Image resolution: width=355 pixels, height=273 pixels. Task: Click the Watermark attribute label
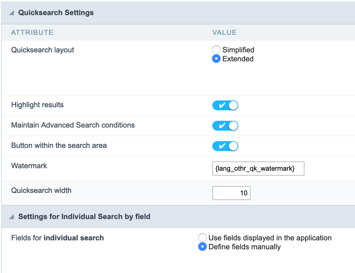click(29, 166)
